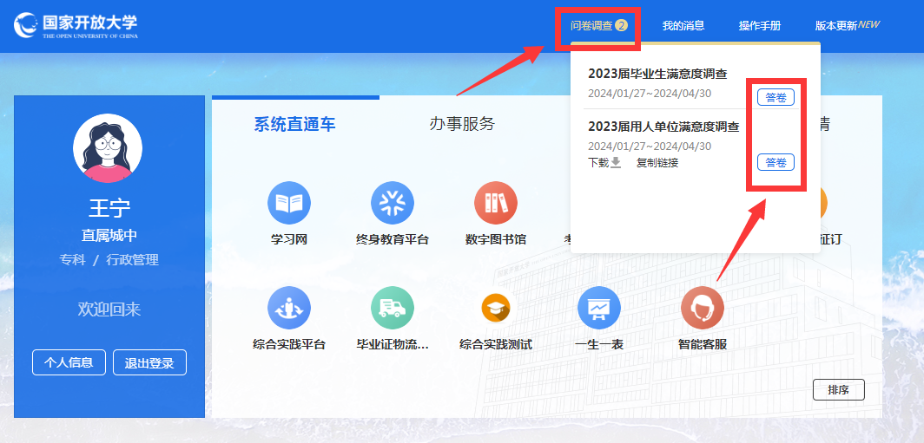
Task: Click the 直属城中 text
Action: (x=109, y=236)
